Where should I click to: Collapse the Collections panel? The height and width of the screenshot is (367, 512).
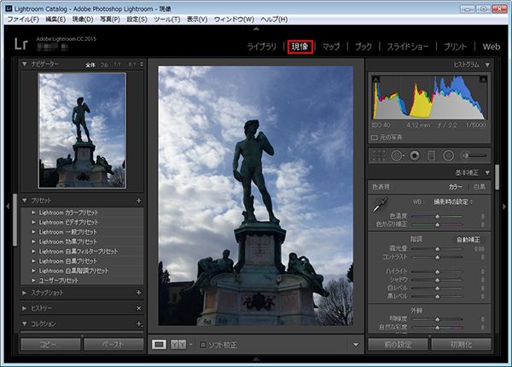tap(24, 323)
